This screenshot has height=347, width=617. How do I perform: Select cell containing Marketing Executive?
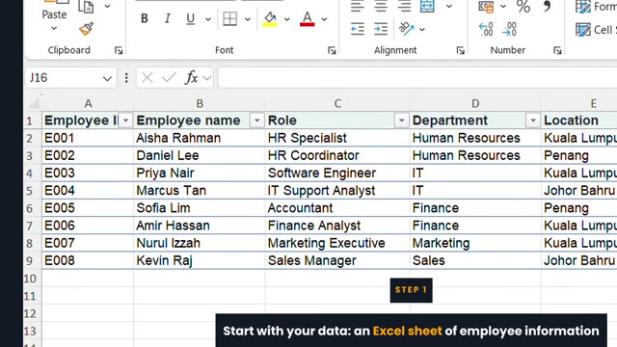click(337, 243)
